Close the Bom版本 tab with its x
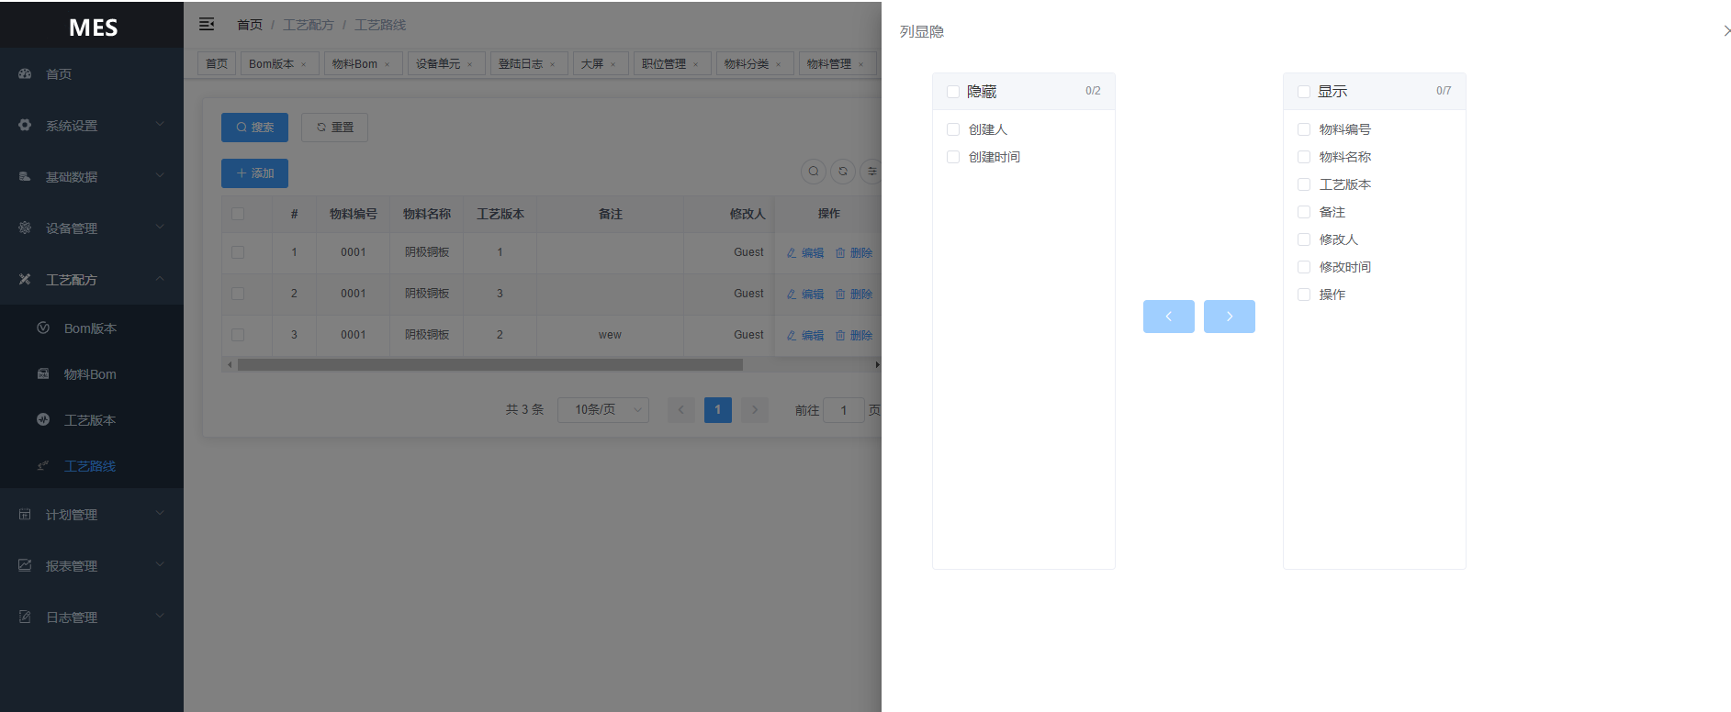1731x712 pixels. tap(304, 64)
